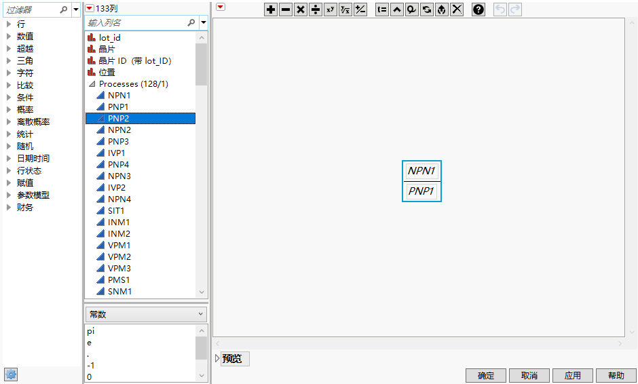Click the local variable (t=) button

click(381, 9)
